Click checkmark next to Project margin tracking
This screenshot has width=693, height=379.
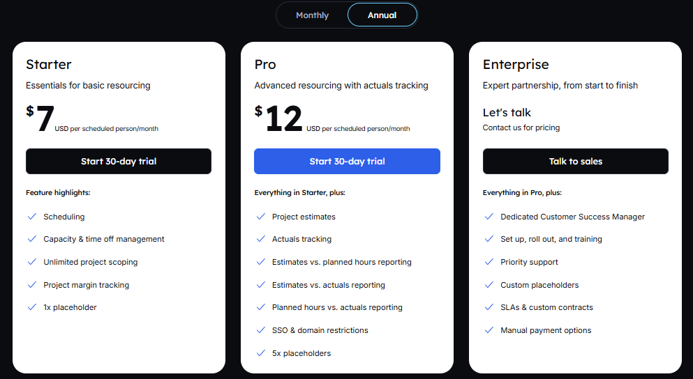31,285
